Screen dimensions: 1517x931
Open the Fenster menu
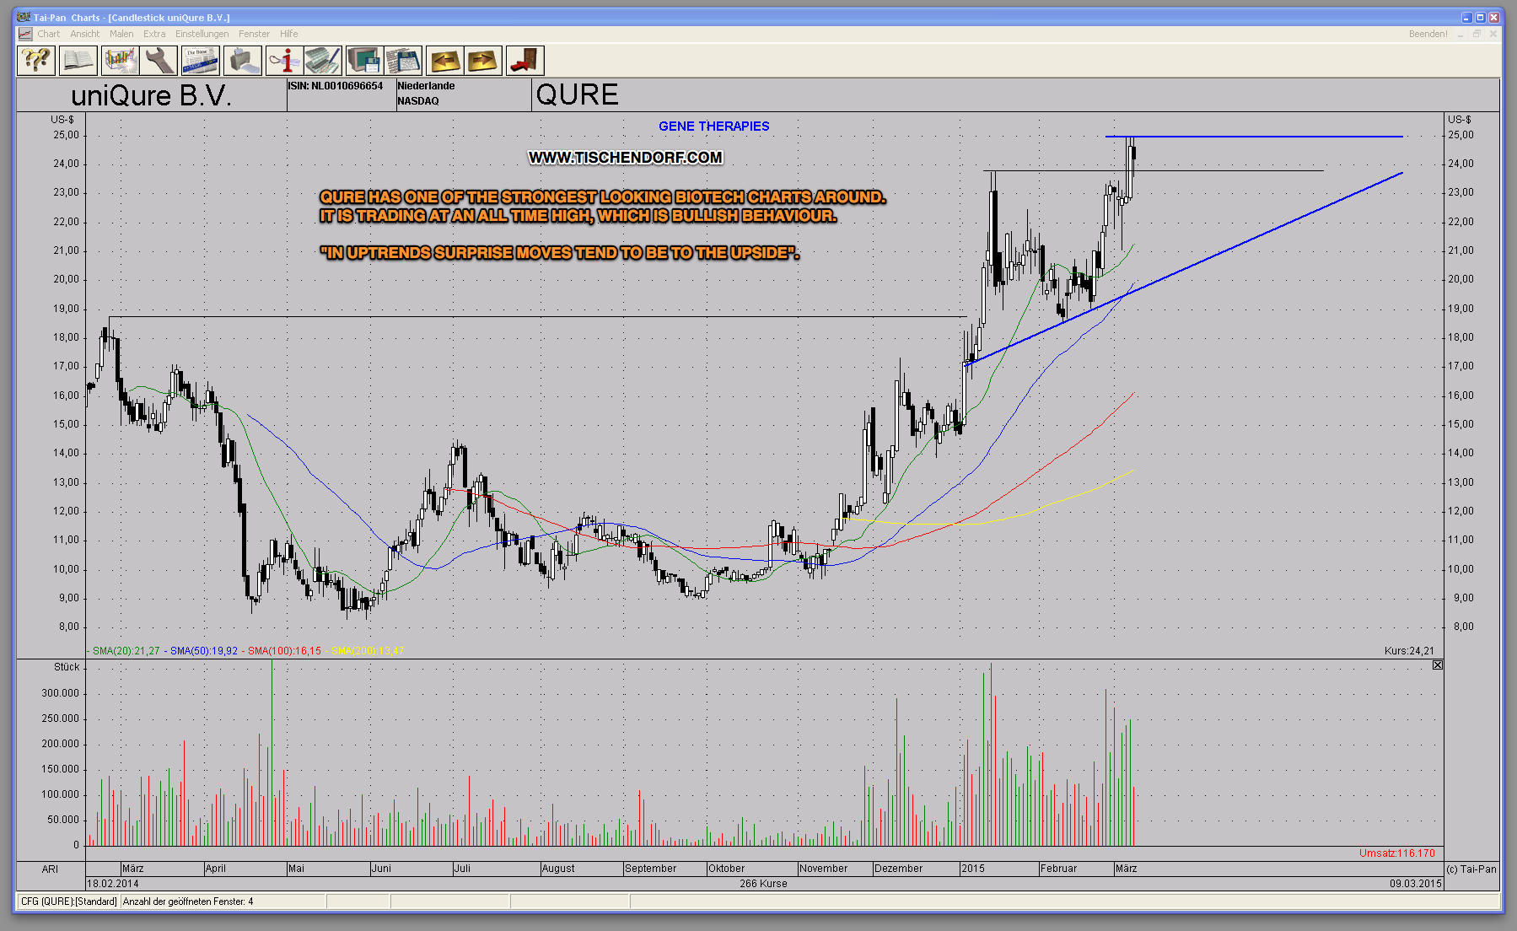[254, 34]
